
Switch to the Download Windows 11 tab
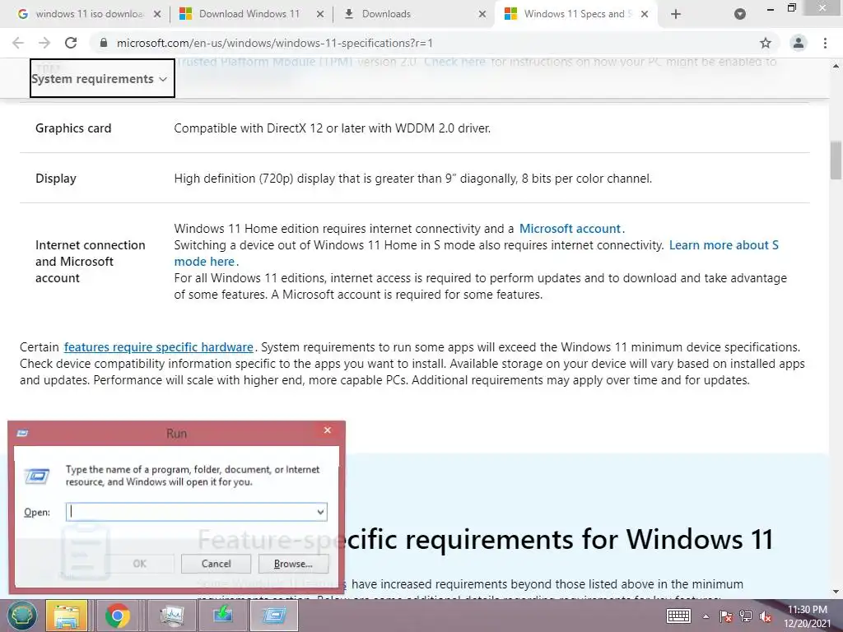click(x=249, y=14)
